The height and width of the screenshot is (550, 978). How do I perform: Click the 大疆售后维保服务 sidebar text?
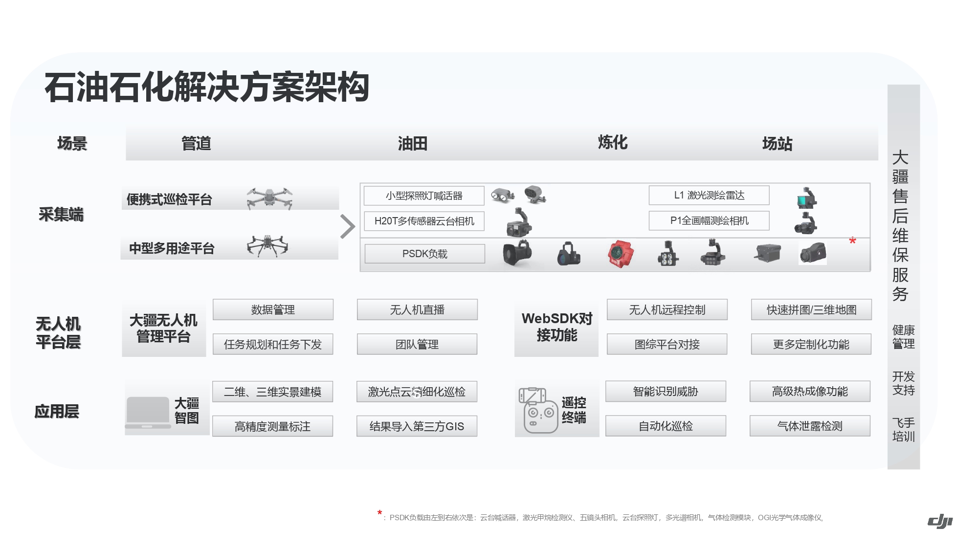click(x=900, y=226)
